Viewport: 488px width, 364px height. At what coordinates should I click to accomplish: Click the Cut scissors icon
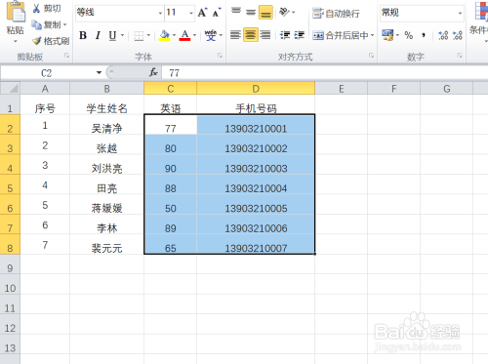click(37, 9)
